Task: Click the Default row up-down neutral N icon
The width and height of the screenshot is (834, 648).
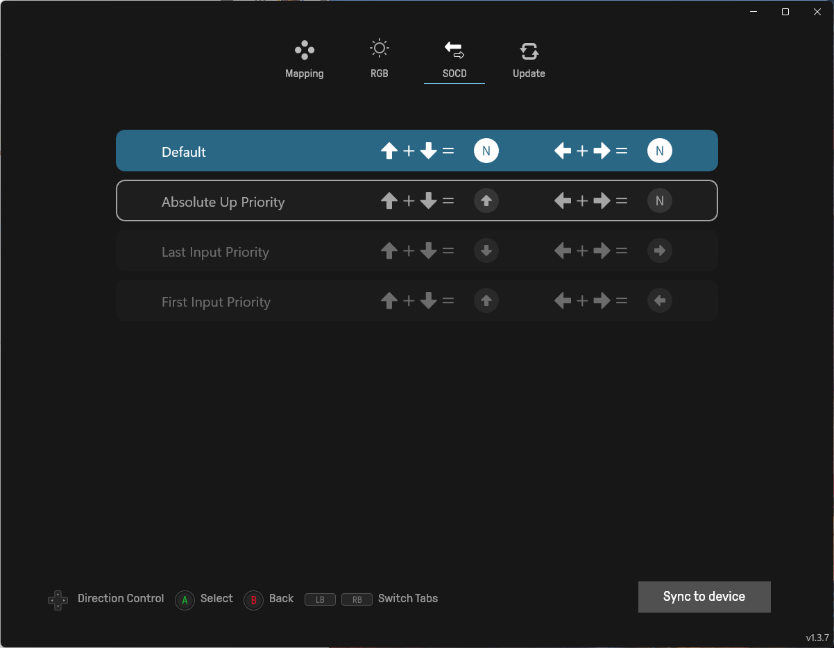Action: 486,151
